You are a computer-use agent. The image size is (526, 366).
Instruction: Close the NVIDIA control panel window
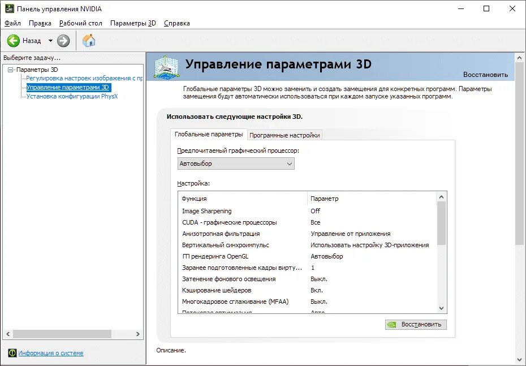point(512,8)
